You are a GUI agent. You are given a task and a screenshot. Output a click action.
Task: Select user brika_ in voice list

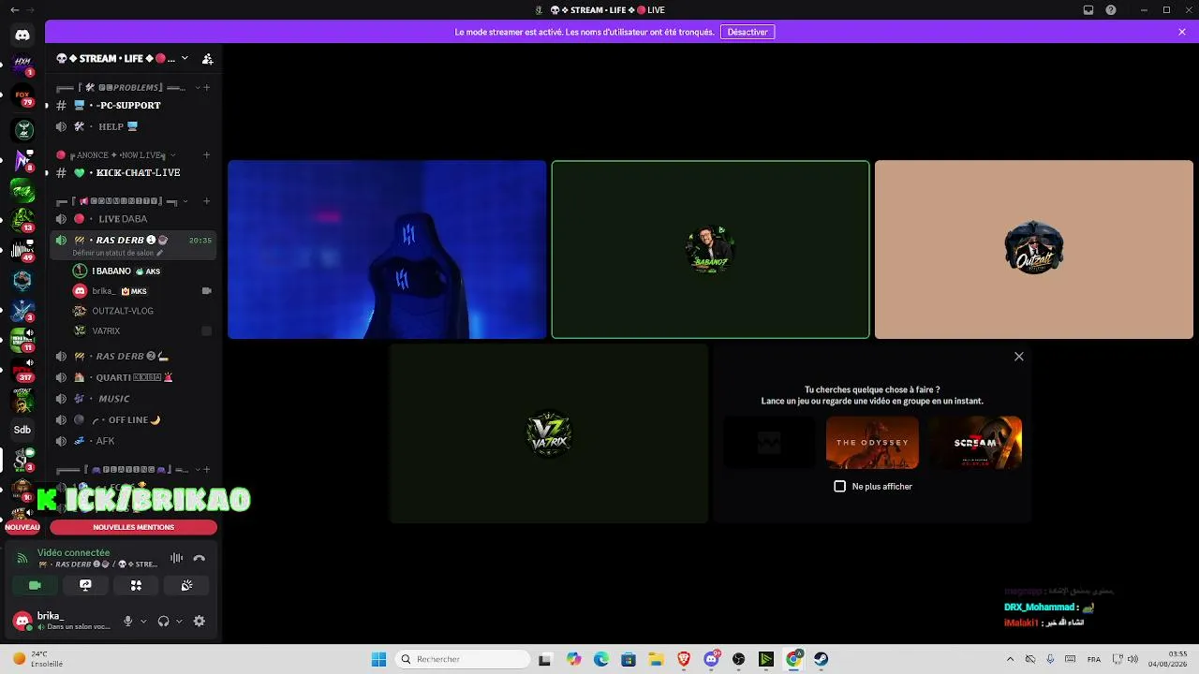point(142,291)
